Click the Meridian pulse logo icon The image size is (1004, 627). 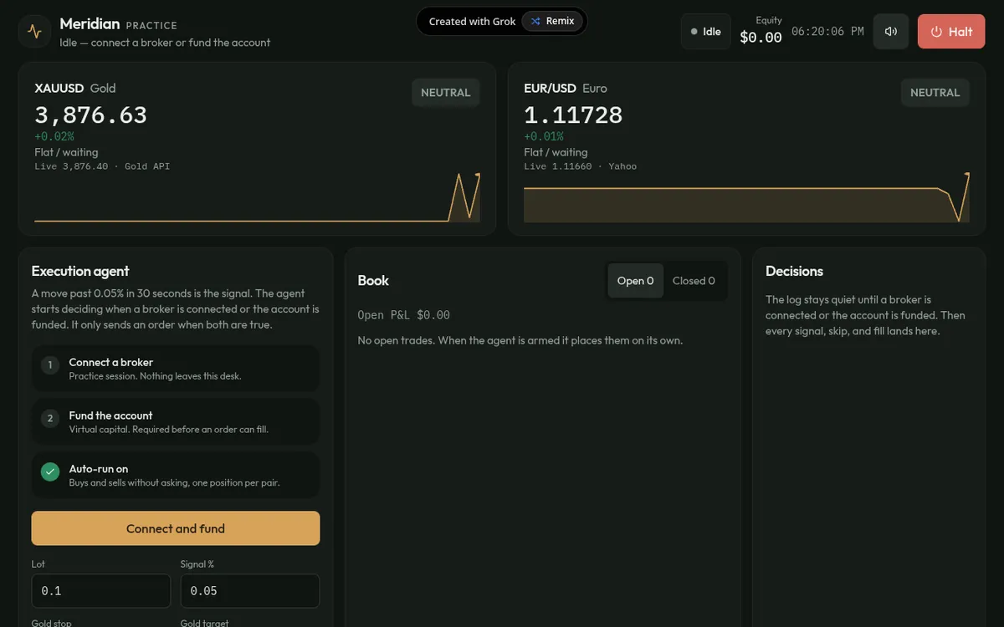tap(34, 32)
